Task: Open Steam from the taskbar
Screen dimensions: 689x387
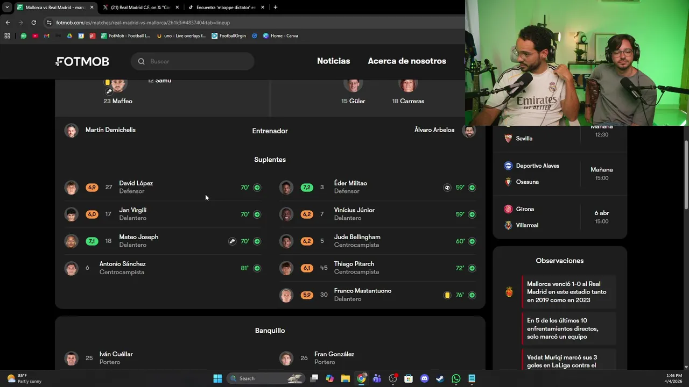Action: (x=440, y=378)
